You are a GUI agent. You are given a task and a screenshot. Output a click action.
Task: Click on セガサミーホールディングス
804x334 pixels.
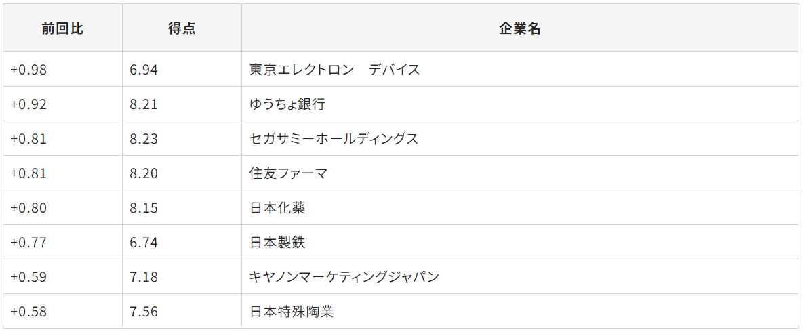click(334, 139)
